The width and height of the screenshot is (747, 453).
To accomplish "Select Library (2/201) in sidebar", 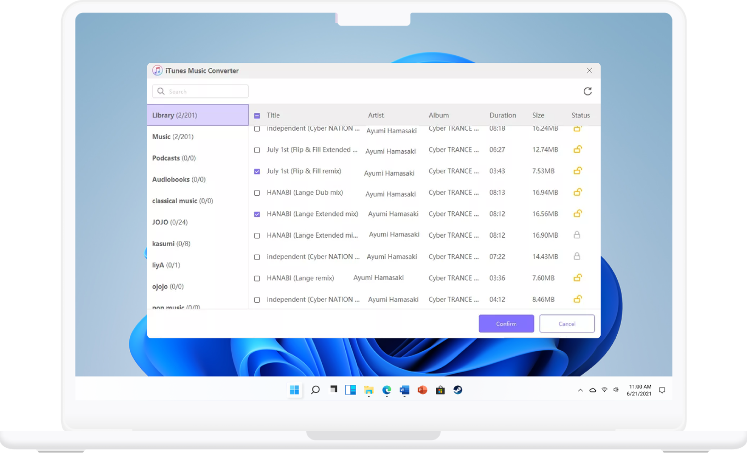I will (x=198, y=115).
